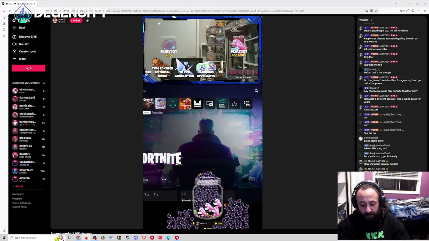The width and height of the screenshot is (429, 241).
Task: Expand the Company footer section
Action: click(x=18, y=194)
